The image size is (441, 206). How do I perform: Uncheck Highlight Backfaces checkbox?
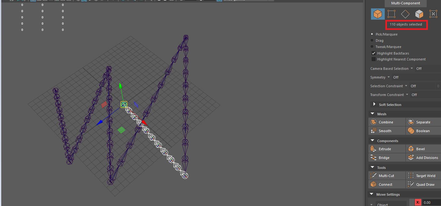point(373,53)
